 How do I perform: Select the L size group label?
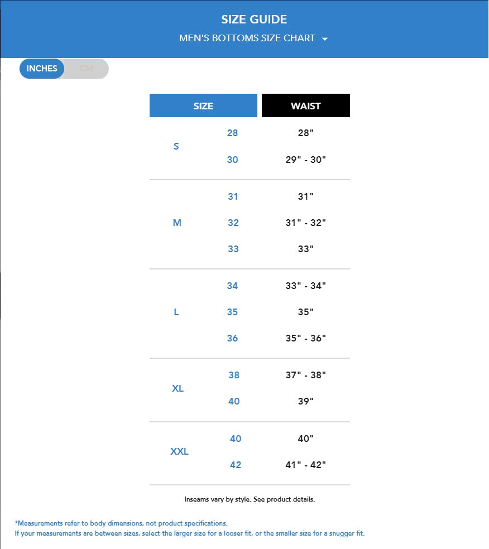176,312
